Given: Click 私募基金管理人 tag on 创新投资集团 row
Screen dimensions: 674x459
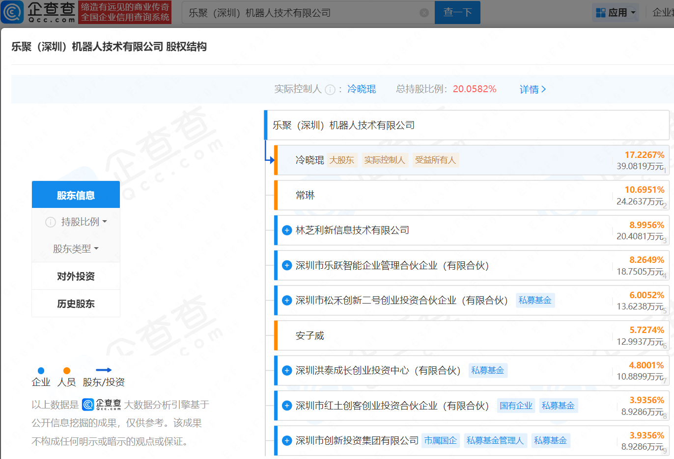Looking at the screenshot, I should click(x=495, y=440).
